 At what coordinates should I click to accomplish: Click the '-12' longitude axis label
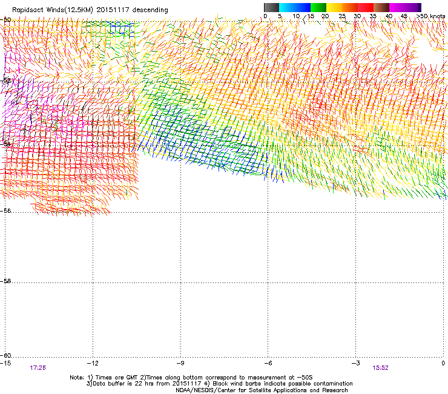point(93,363)
